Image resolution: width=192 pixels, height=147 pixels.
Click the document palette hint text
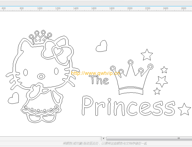coord(105,143)
